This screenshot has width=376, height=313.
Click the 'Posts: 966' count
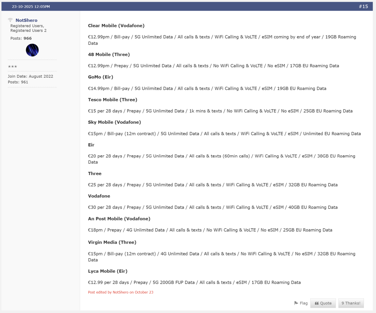21,38
